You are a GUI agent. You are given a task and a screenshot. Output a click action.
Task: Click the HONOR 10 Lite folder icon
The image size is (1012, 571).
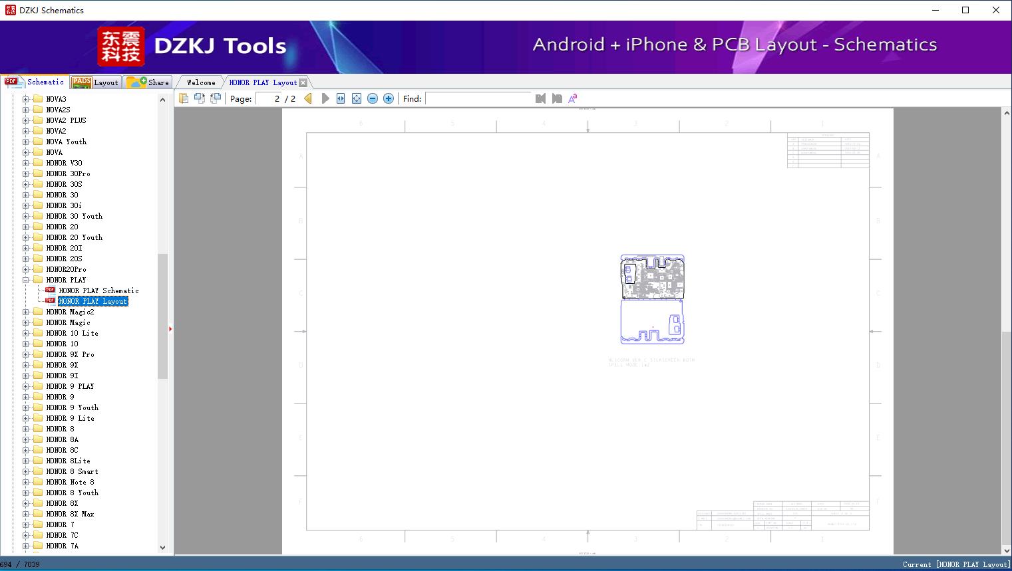[x=38, y=333]
